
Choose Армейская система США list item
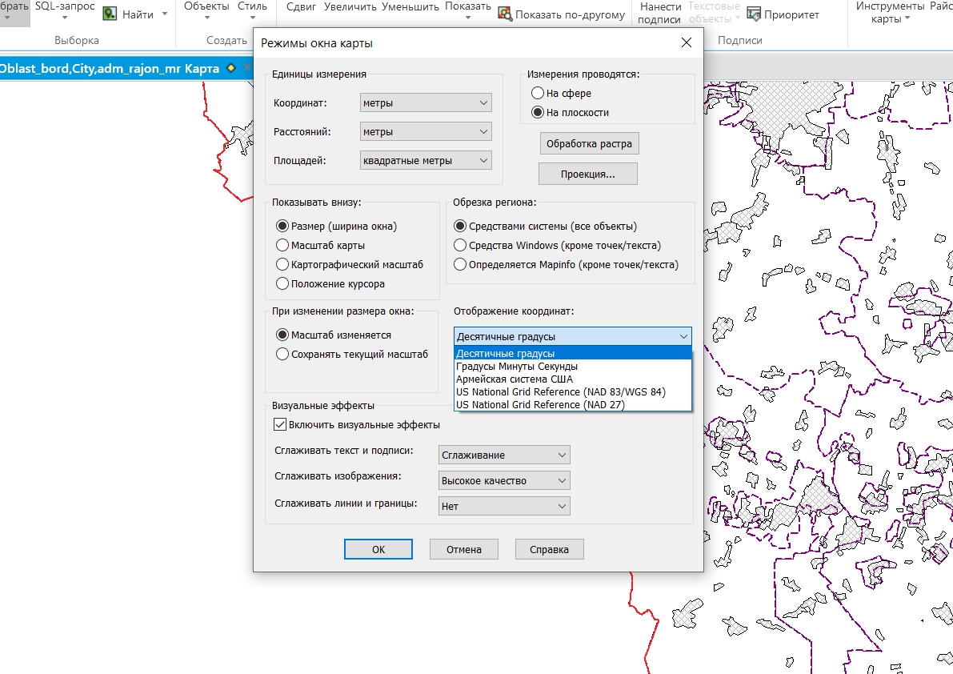pos(573,379)
